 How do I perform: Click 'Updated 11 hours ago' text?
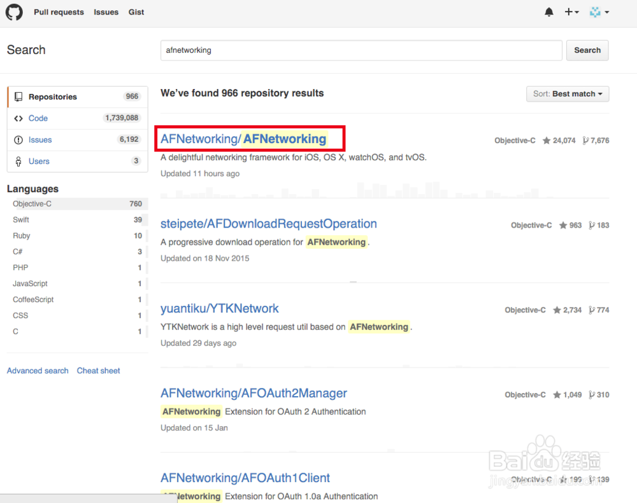tap(200, 174)
